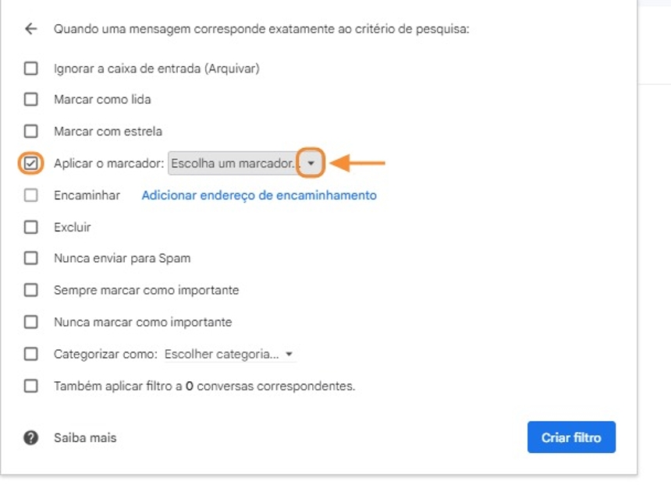Enable 'Marcar como lida' checkbox

click(x=30, y=100)
